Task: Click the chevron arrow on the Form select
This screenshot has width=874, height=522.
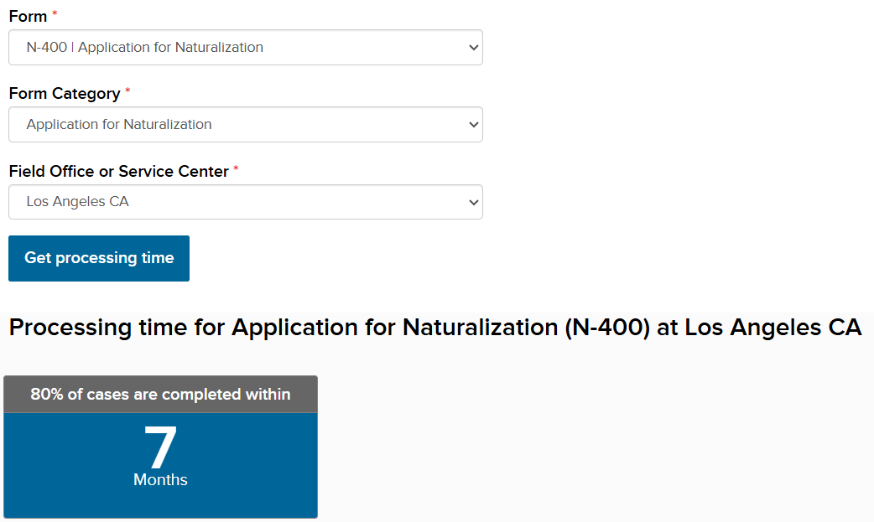Action: (473, 48)
